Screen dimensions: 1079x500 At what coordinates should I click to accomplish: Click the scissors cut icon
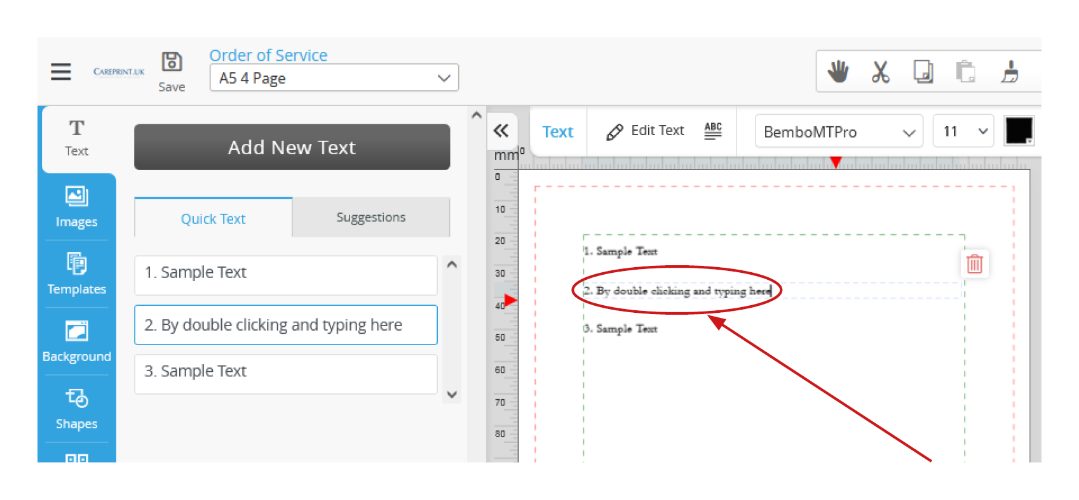(x=880, y=72)
